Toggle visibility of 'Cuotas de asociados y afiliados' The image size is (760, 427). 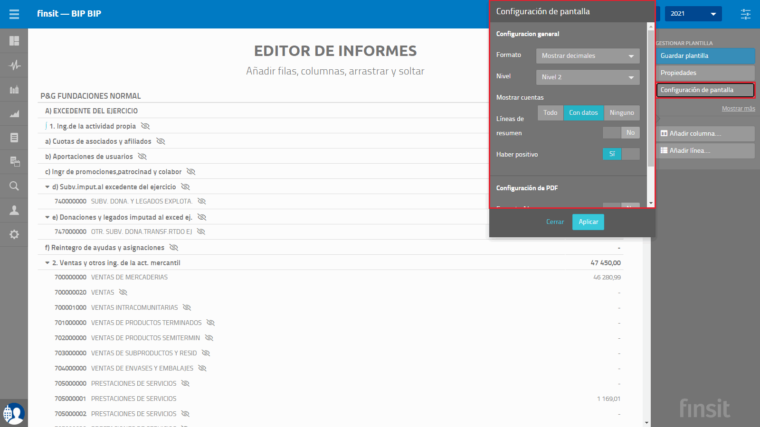[x=161, y=141]
